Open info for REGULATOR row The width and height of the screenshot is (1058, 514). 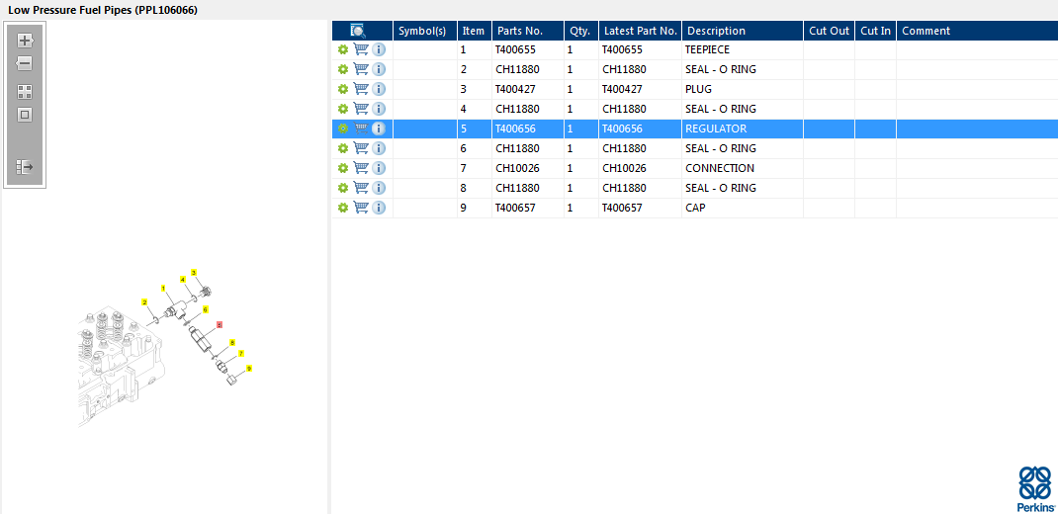click(x=379, y=128)
